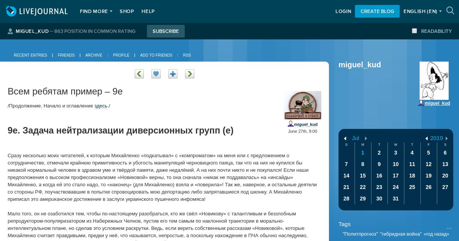Enable the Readability checkbox
This screenshot has width=459, height=241.
tap(414, 31)
